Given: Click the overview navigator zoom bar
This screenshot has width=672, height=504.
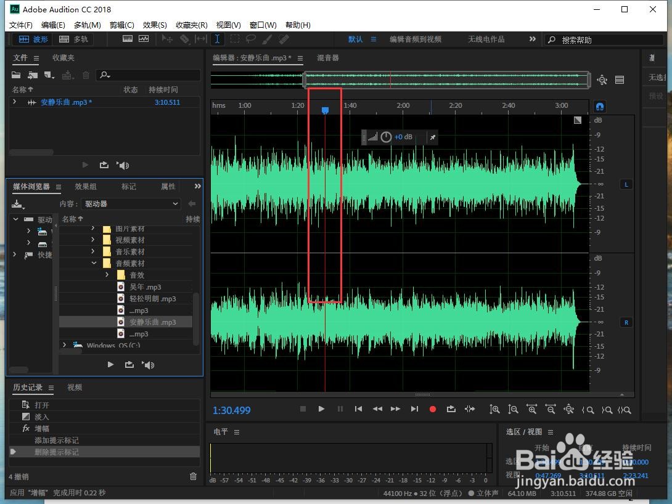Looking at the screenshot, I should (447, 79).
